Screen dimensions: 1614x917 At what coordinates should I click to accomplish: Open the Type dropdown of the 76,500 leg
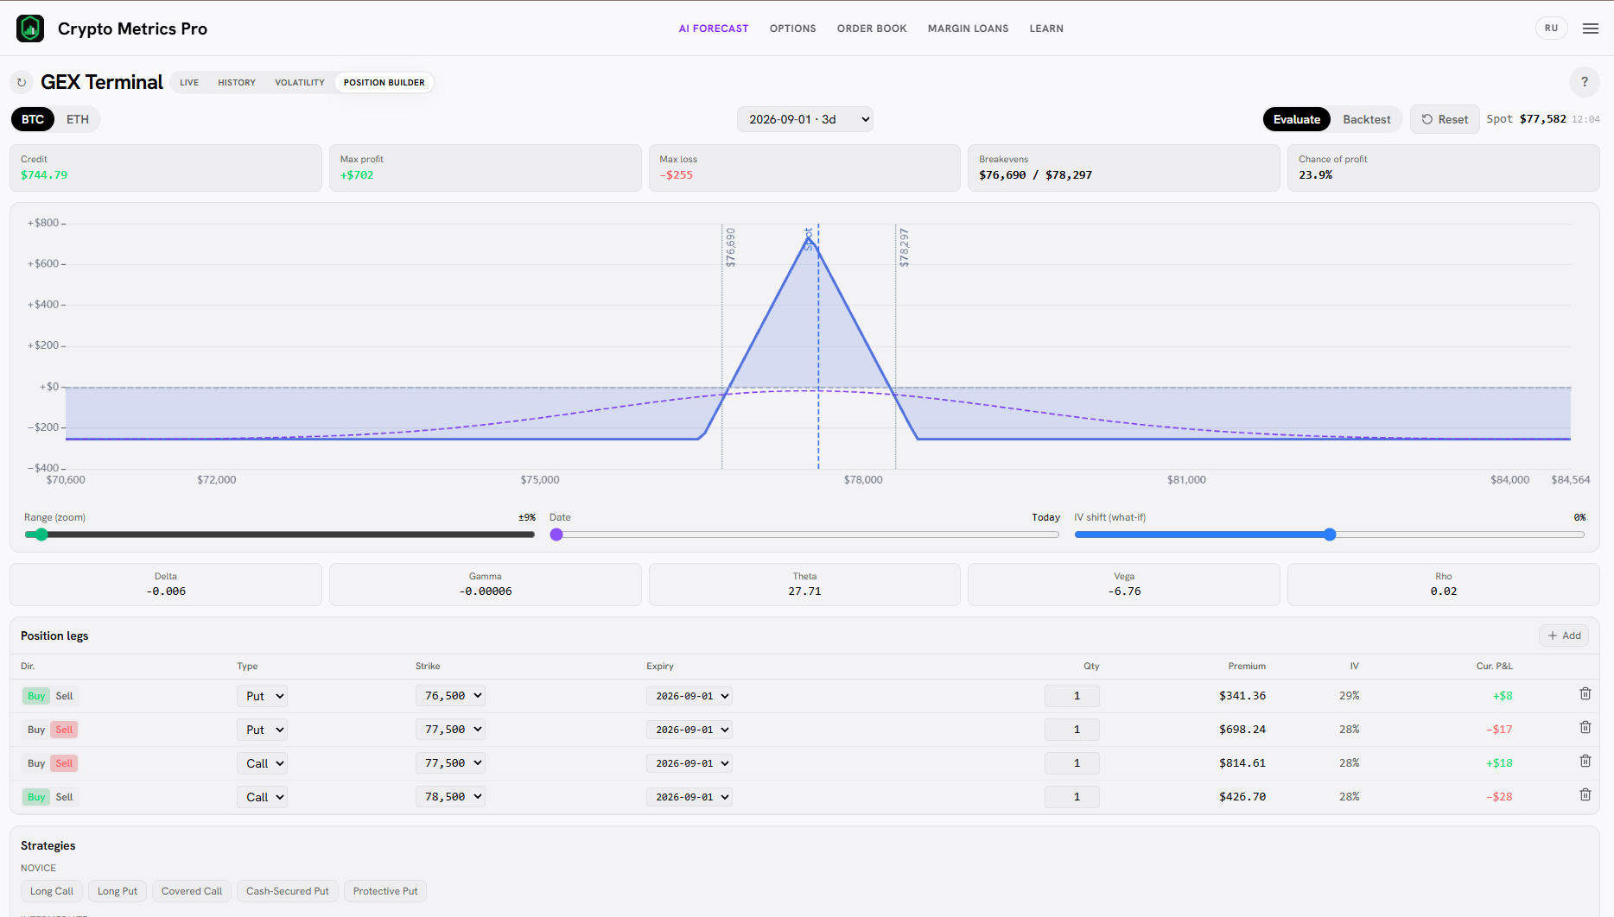[x=262, y=696]
